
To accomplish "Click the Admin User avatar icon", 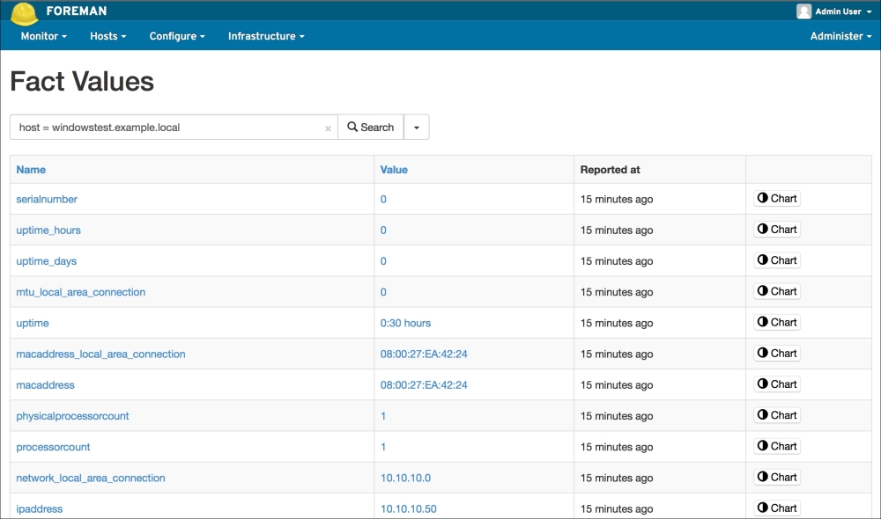I will (803, 11).
